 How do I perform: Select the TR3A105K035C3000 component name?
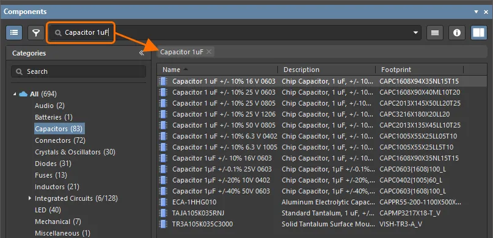[x=202, y=224]
